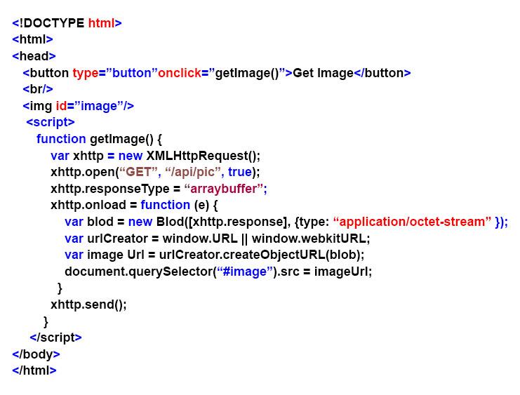Screen dimensions: 520x395
Task: Click the xhttp.responseType "arraybuffer" line
Action: [159, 189]
